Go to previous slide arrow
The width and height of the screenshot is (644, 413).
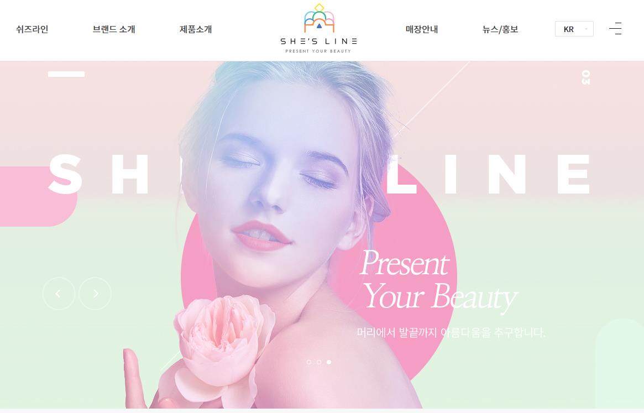pyautogui.click(x=59, y=294)
